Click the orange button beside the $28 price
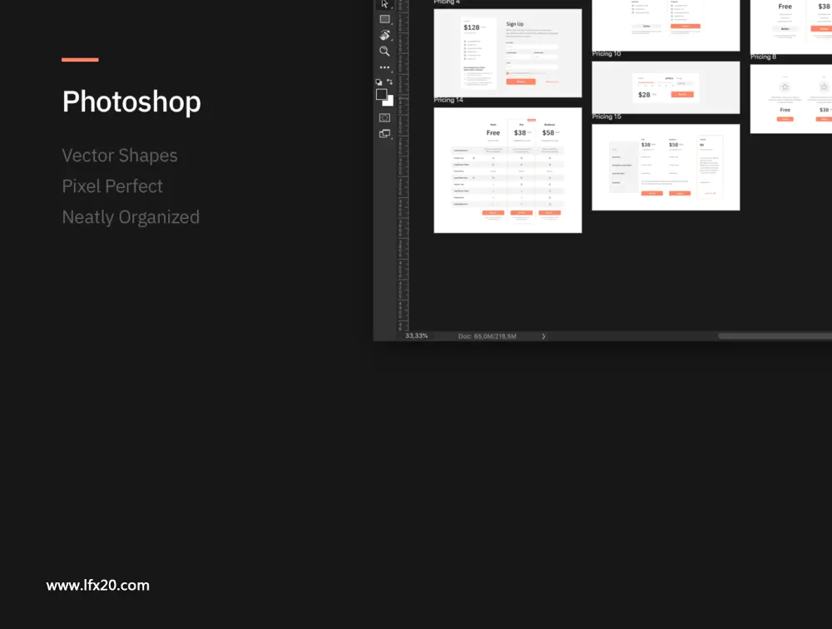Image resolution: width=832 pixels, height=629 pixels. pyautogui.click(x=682, y=95)
